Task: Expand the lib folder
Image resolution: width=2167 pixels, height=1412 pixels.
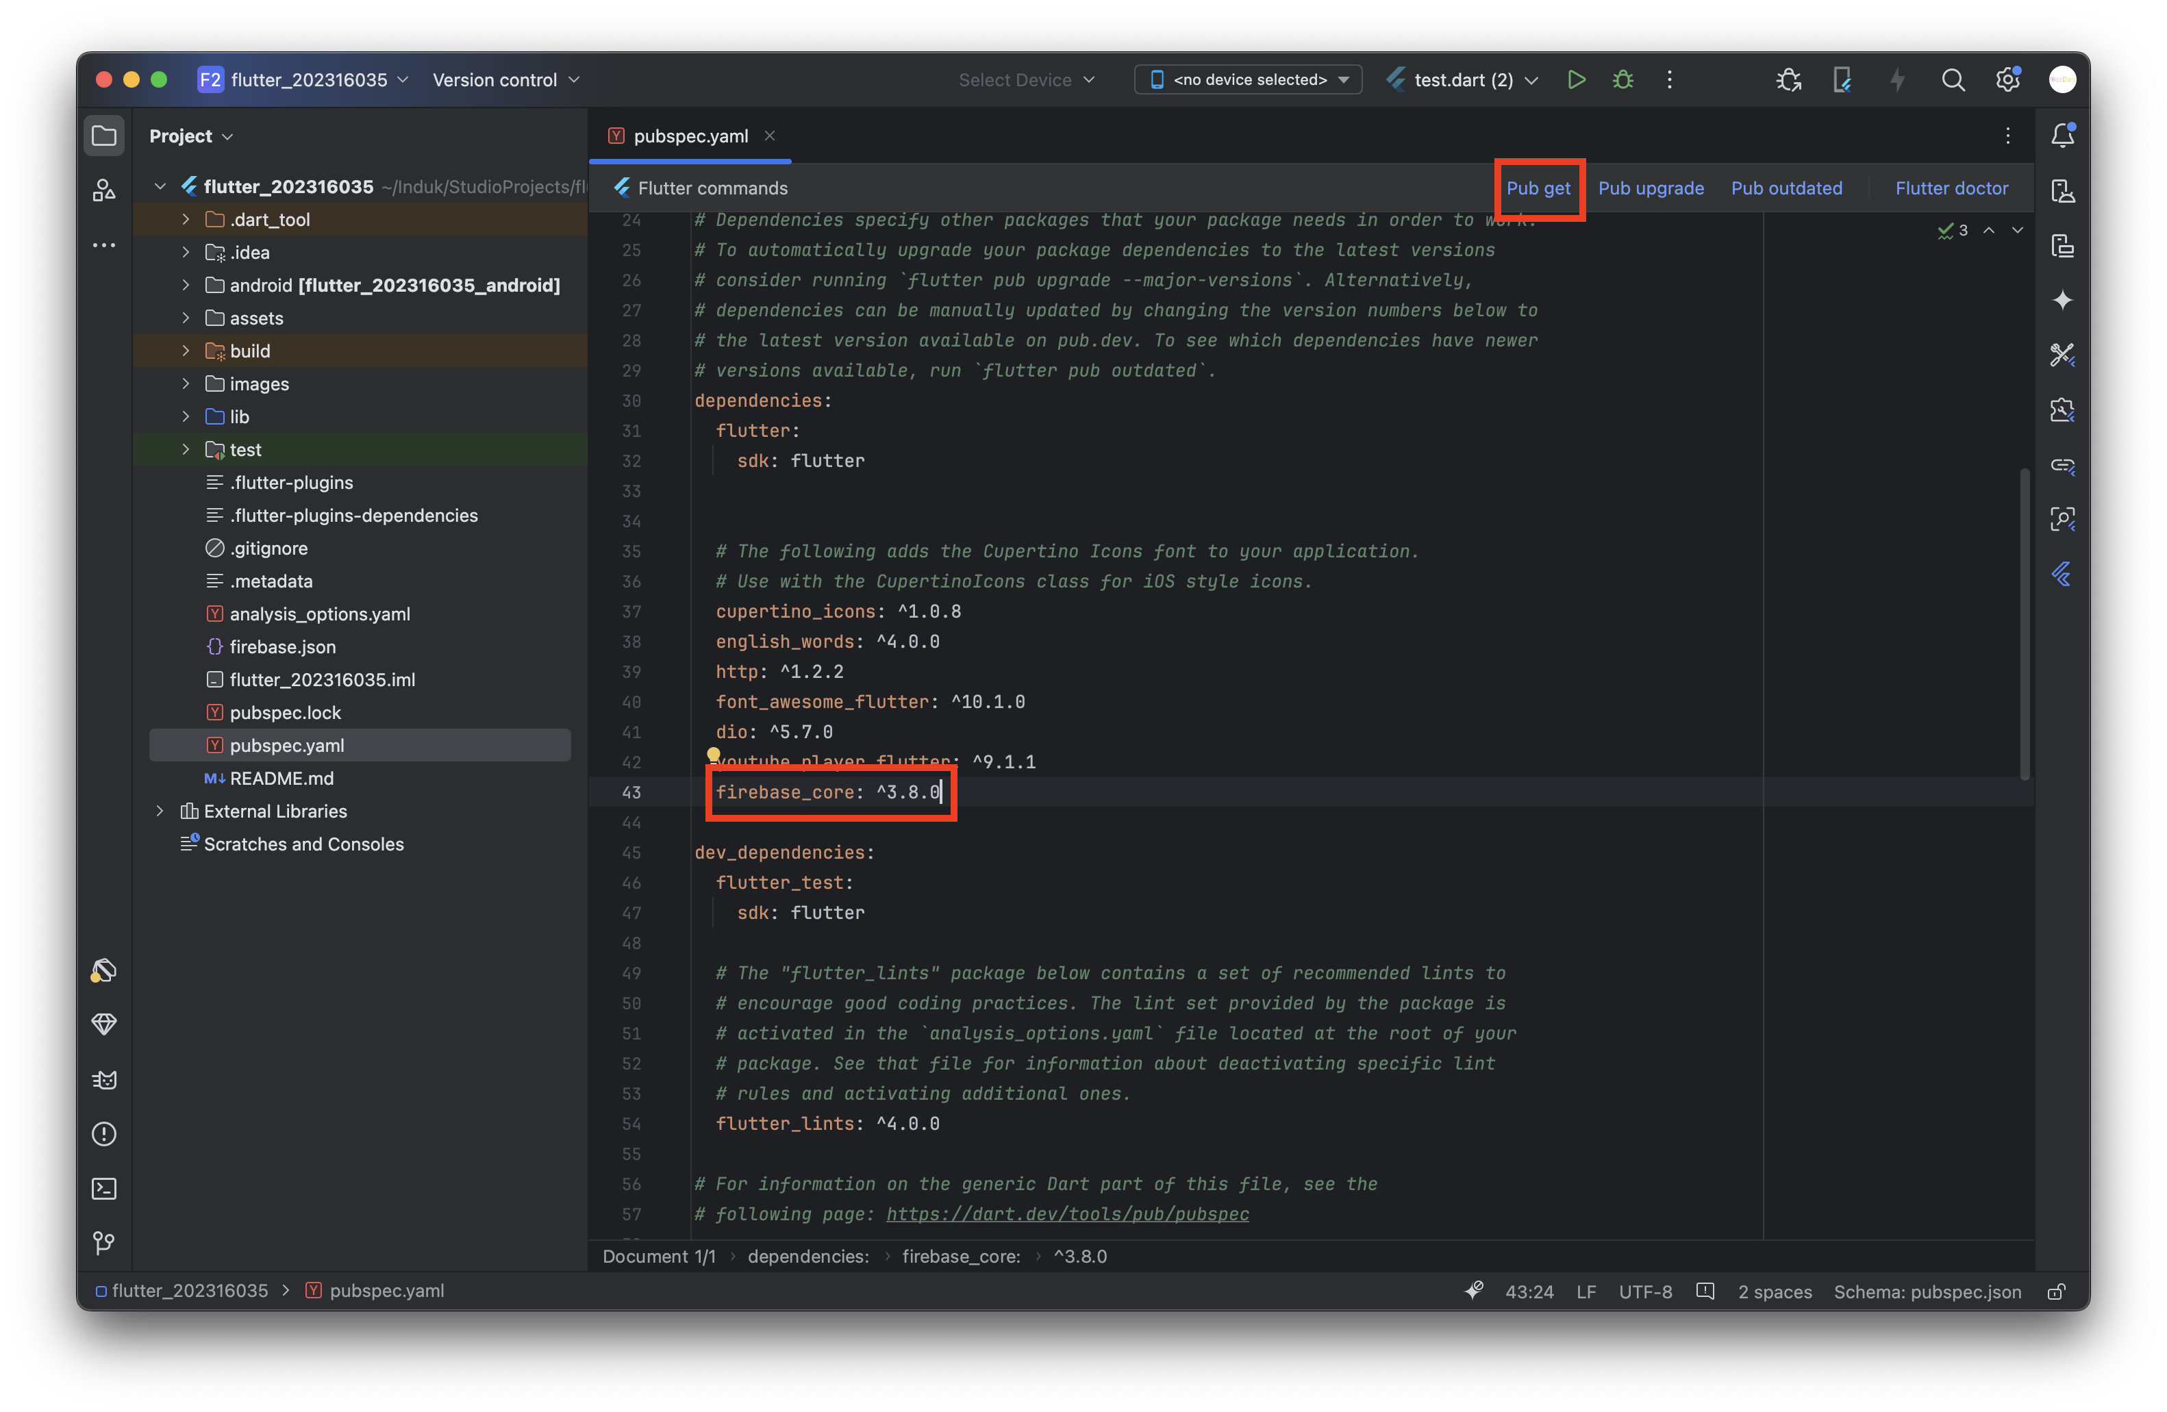Action: [x=186, y=417]
